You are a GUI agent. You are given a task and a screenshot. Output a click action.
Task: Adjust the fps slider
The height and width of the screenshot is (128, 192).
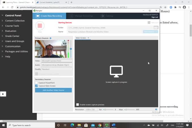(x=105, y=109)
